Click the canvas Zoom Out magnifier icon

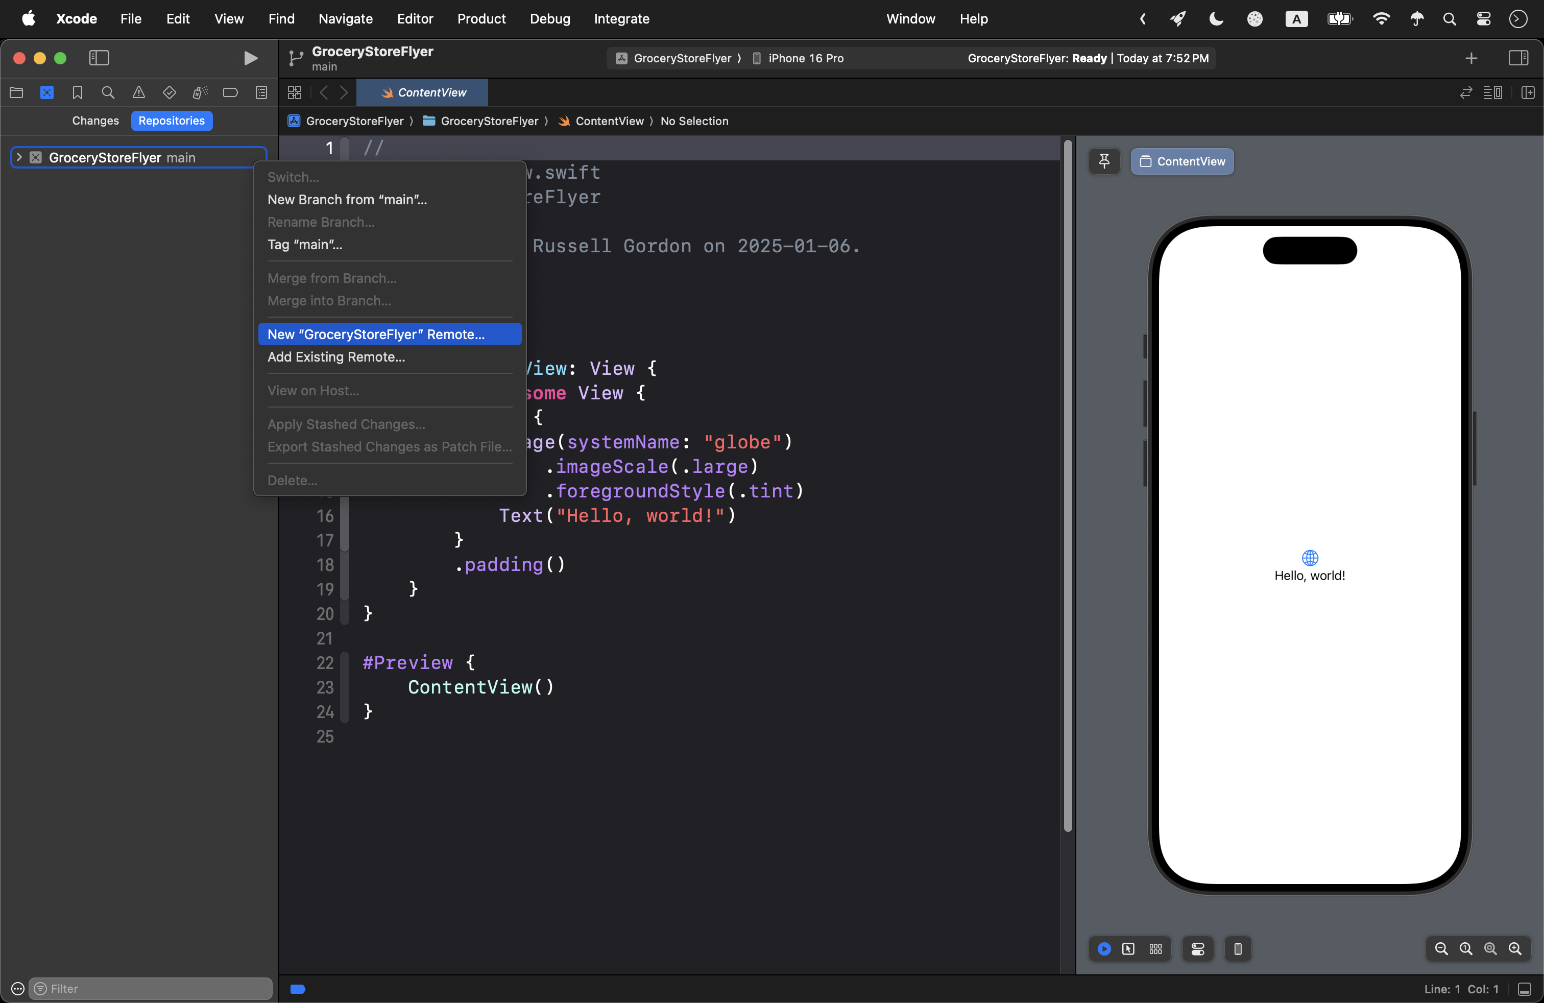click(1441, 949)
